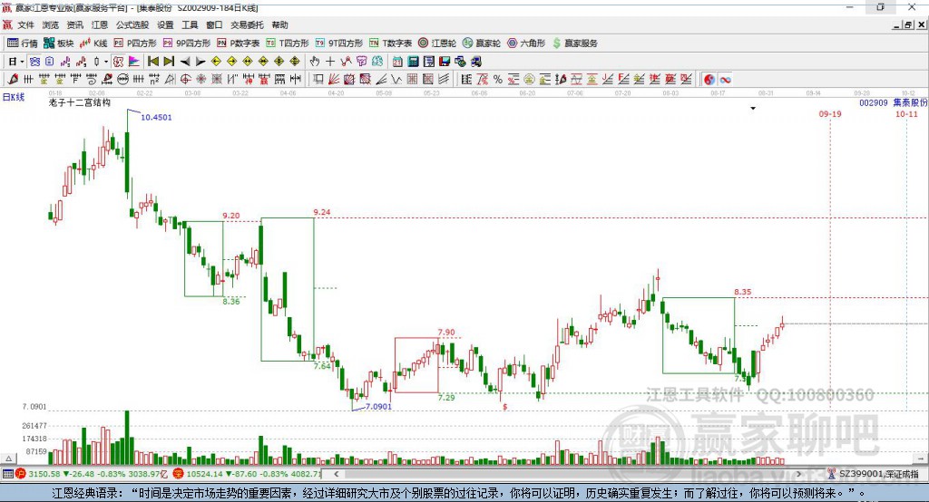
Task: Select the red pencil drawing tool
Action: point(13,80)
